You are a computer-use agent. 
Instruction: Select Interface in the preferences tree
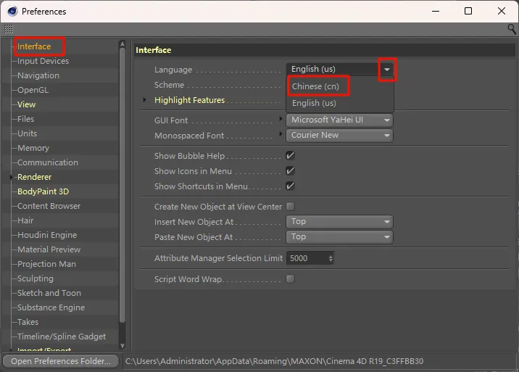click(x=34, y=46)
